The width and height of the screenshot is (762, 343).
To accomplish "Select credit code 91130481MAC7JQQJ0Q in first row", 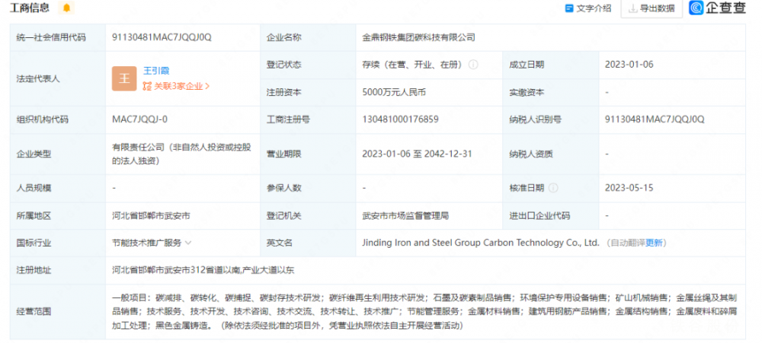I will coord(162,37).
